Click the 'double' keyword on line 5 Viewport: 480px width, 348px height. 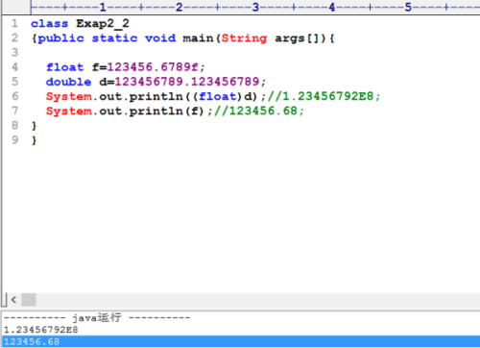(68, 82)
